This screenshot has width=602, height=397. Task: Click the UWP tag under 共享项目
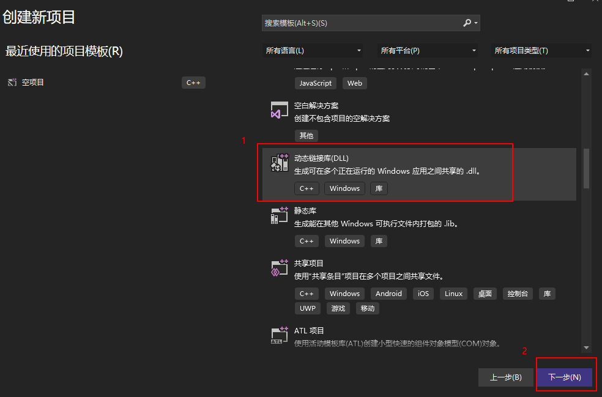308,308
